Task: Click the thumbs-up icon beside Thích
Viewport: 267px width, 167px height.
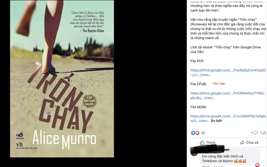Action: (x=202, y=143)
